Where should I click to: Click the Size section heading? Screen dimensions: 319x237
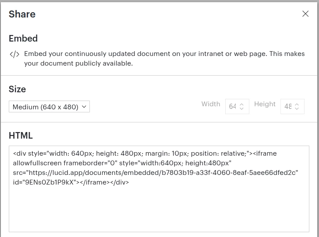17,89
